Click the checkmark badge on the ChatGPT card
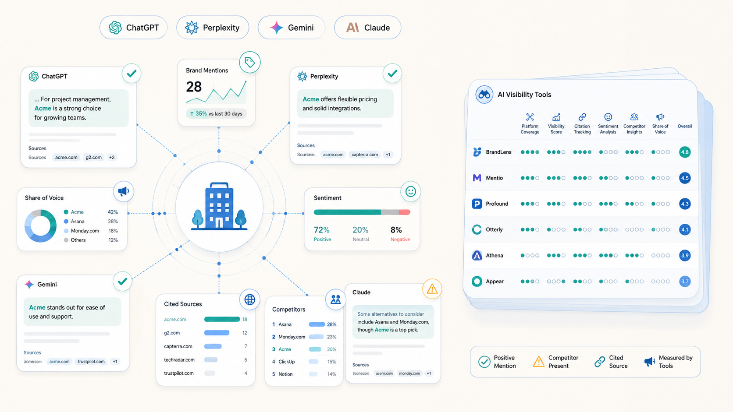733x412 pixels. [x=132, y=74]
